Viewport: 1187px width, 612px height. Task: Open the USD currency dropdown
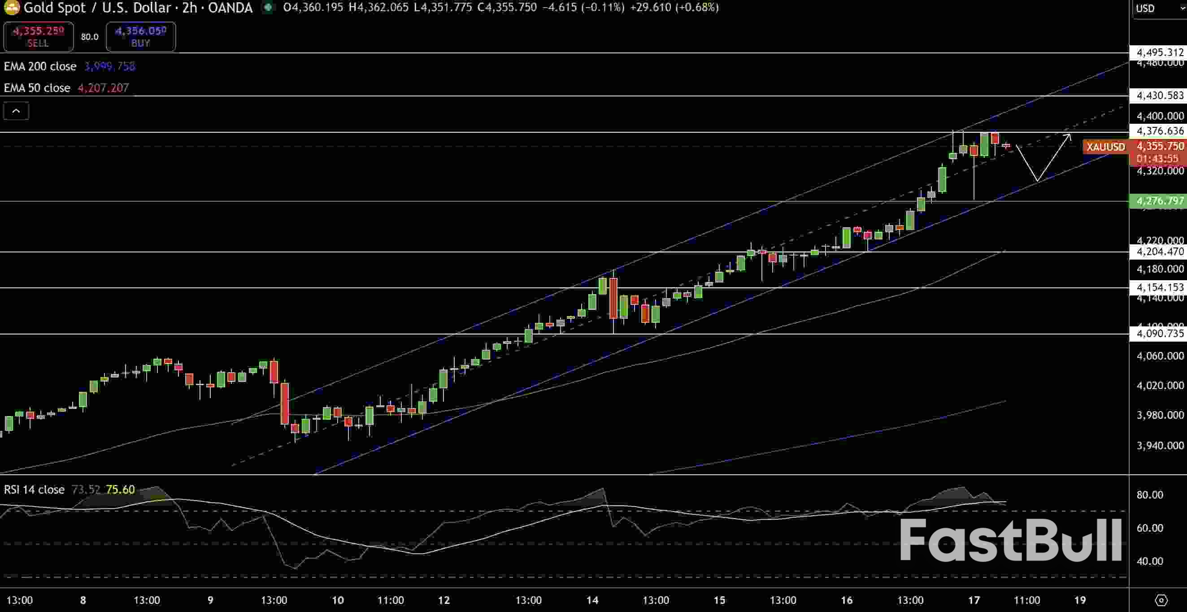1159,9
